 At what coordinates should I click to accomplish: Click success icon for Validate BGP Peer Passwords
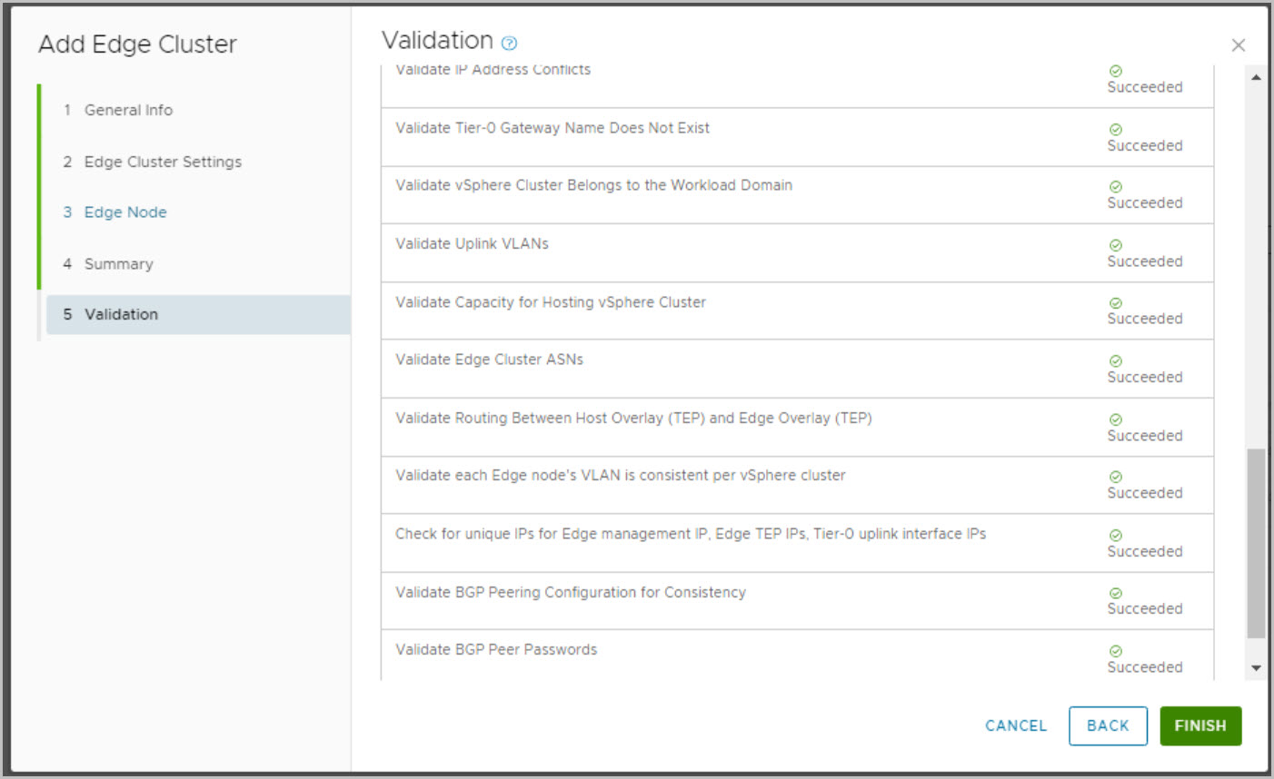(x=1116, y=651)
